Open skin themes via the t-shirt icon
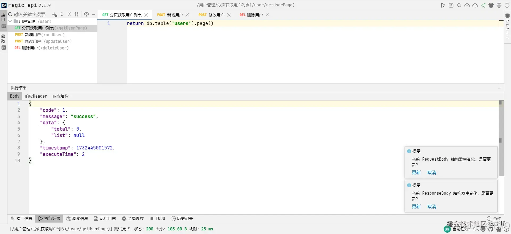 pos(491,5)
